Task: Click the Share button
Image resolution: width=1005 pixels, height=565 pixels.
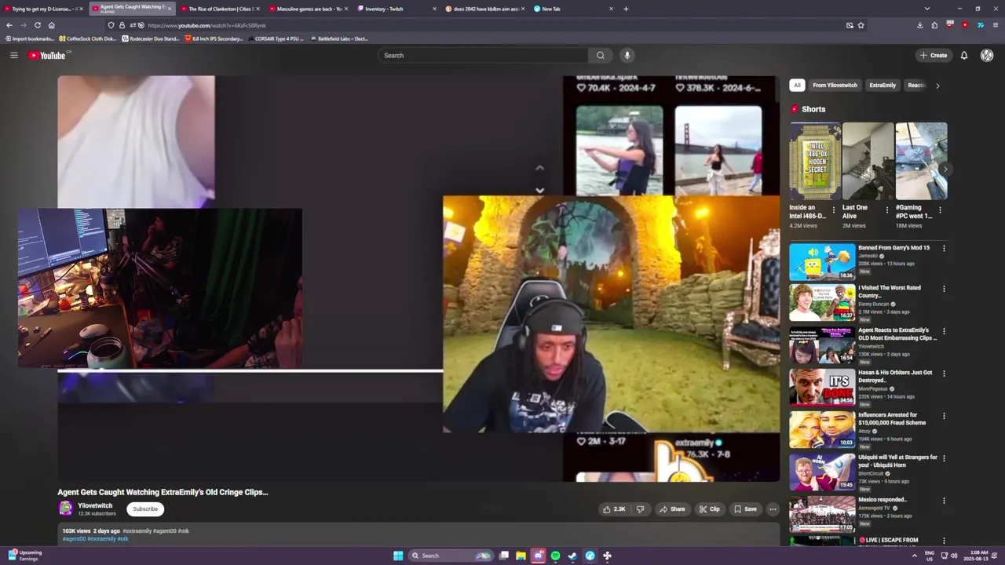Action: click(672, 509)
